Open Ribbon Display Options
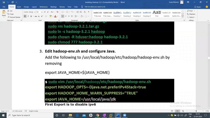This screenshot has width=210, height=118. pos(188,2)
